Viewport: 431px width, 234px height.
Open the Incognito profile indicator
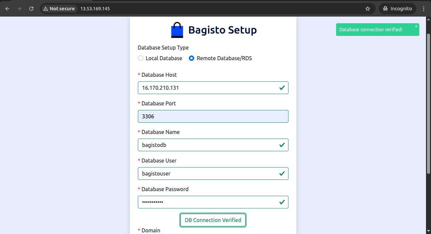coord(397,9)
